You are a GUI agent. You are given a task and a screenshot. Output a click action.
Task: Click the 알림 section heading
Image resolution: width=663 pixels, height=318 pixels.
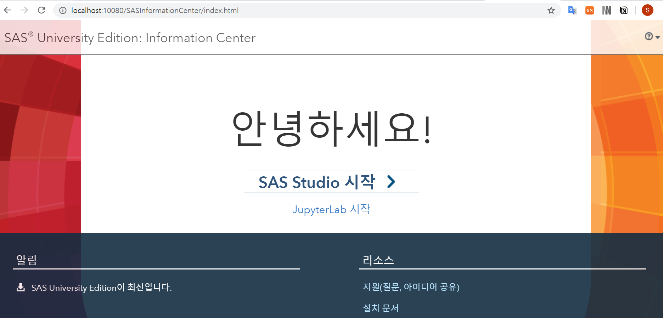tap(27, 260)
